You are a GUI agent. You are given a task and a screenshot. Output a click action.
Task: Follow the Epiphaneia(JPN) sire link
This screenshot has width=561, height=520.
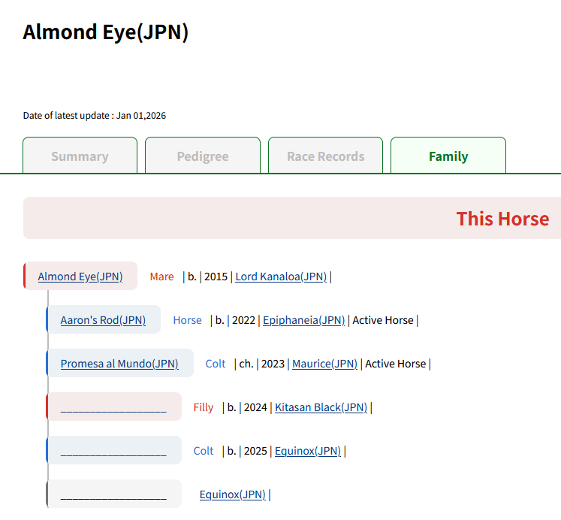tap(303, 320)
